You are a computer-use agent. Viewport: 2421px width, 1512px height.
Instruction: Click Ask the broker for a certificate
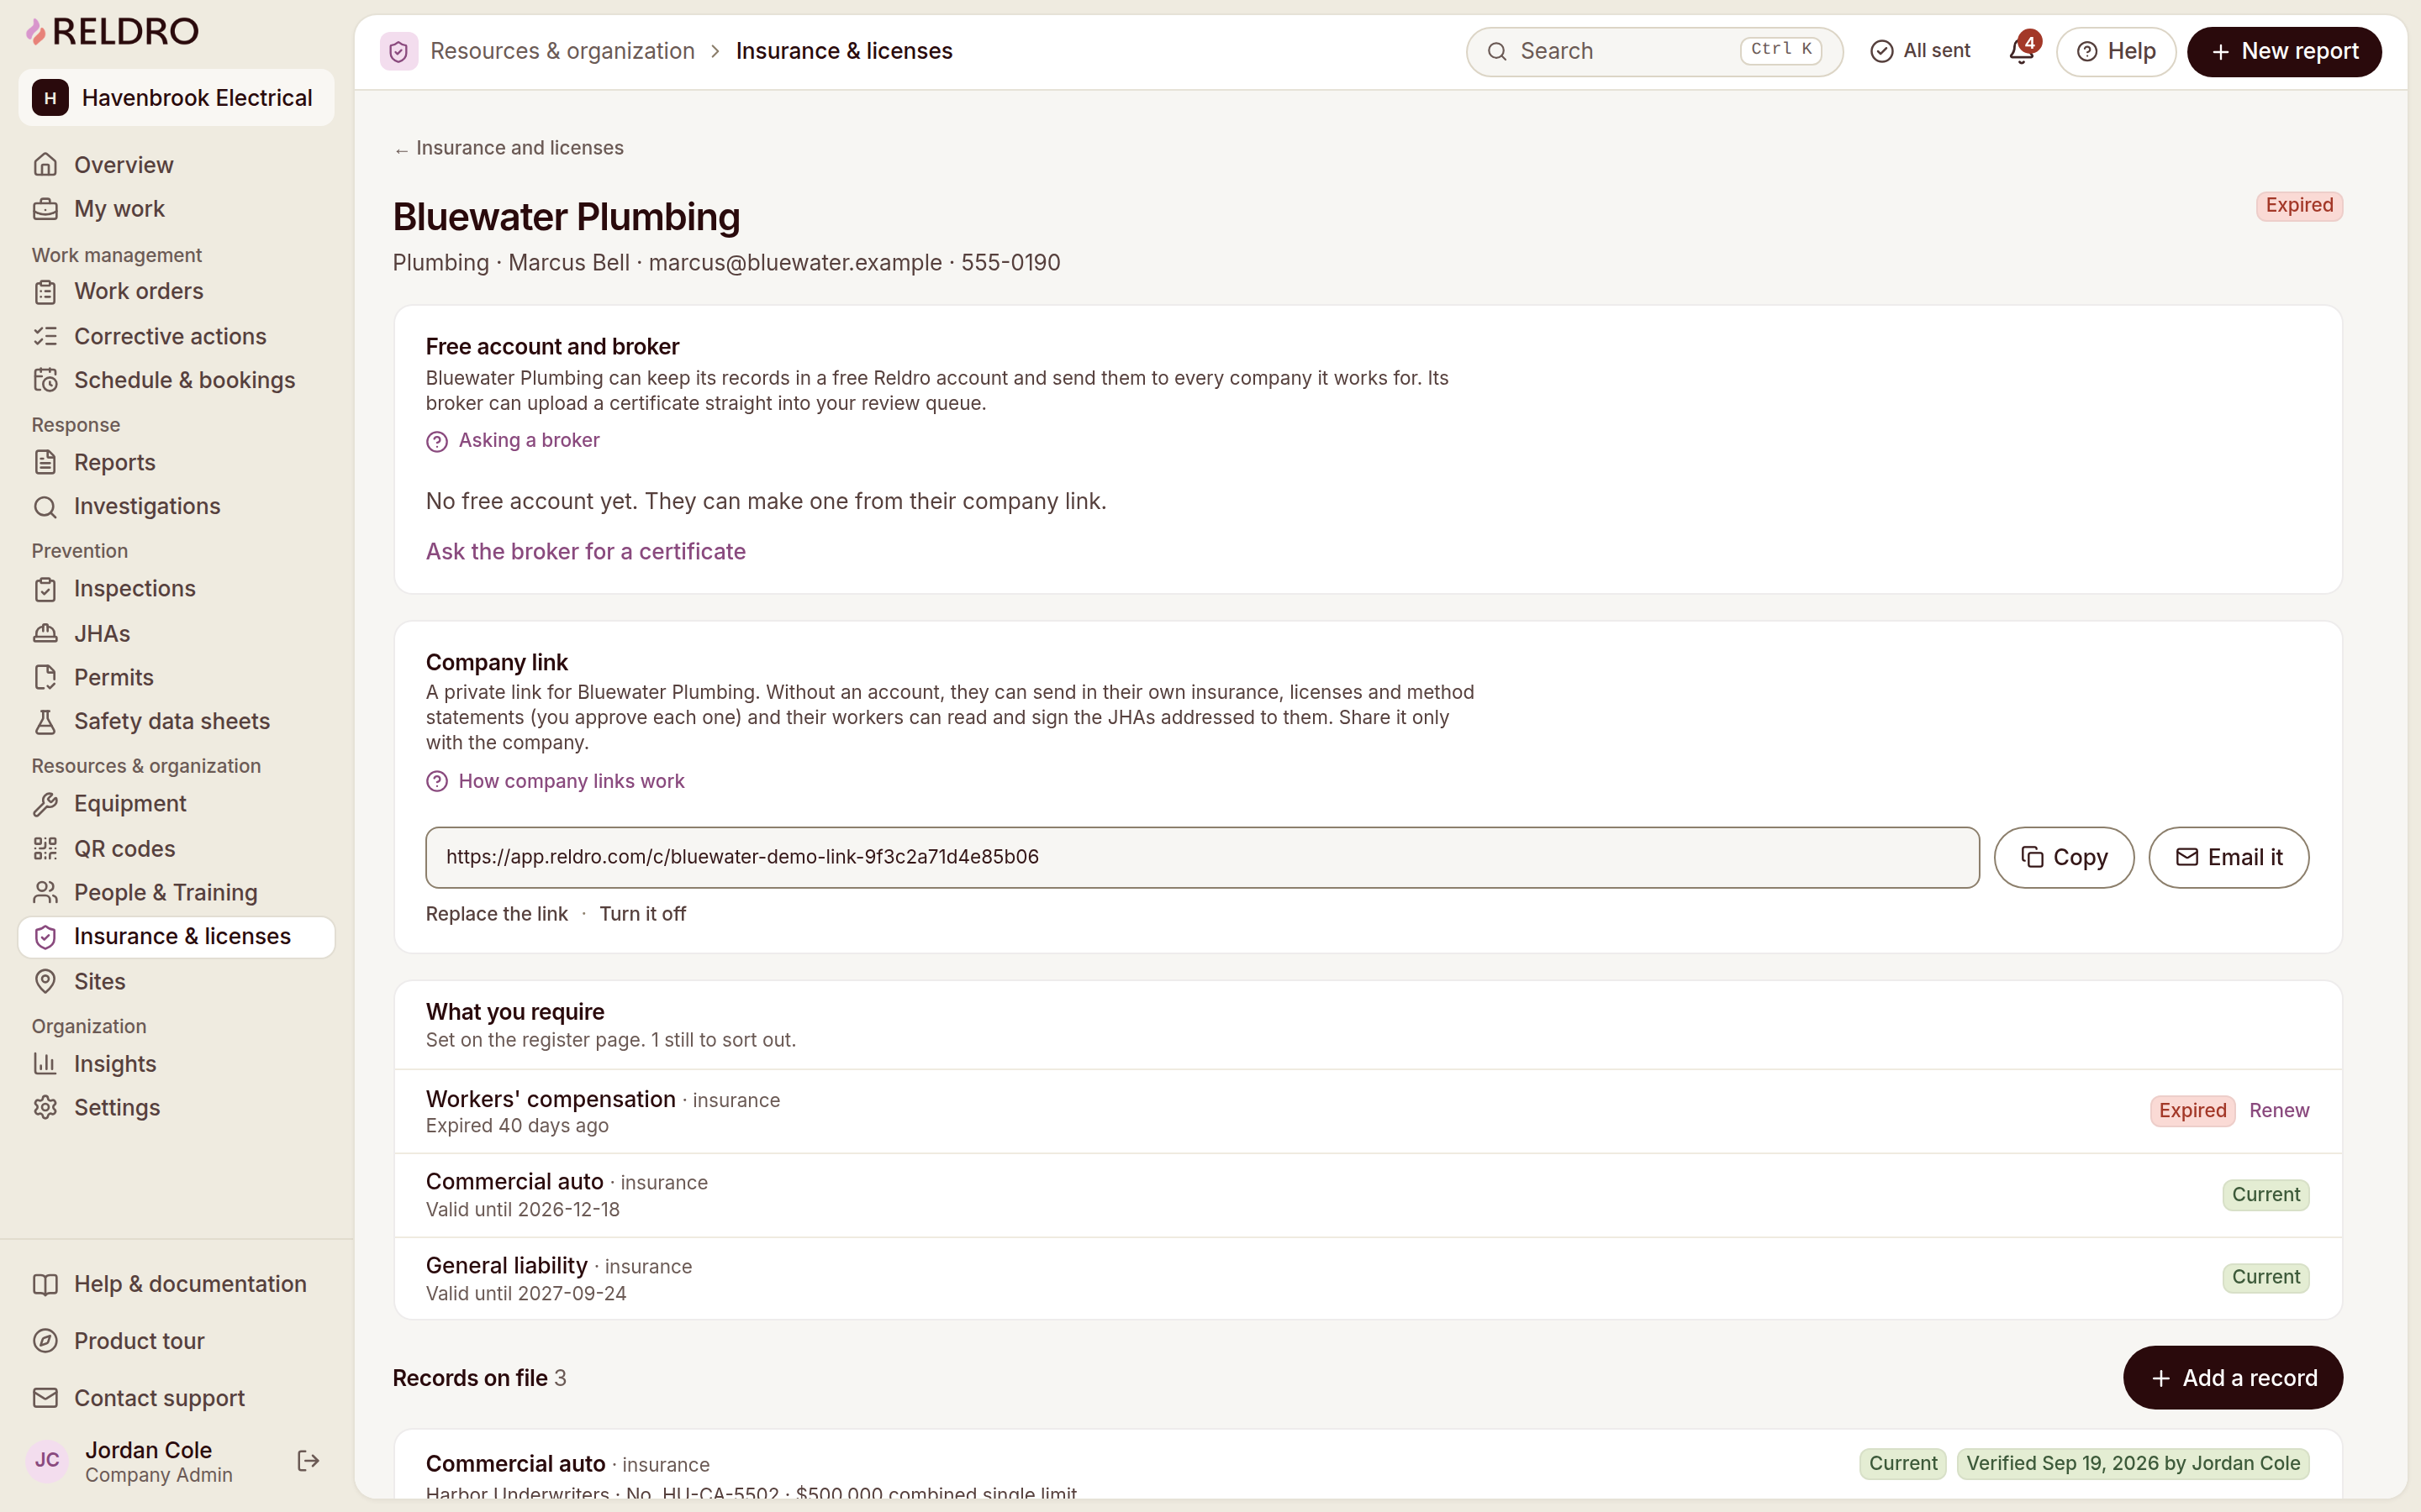click(x=585, y=552)
